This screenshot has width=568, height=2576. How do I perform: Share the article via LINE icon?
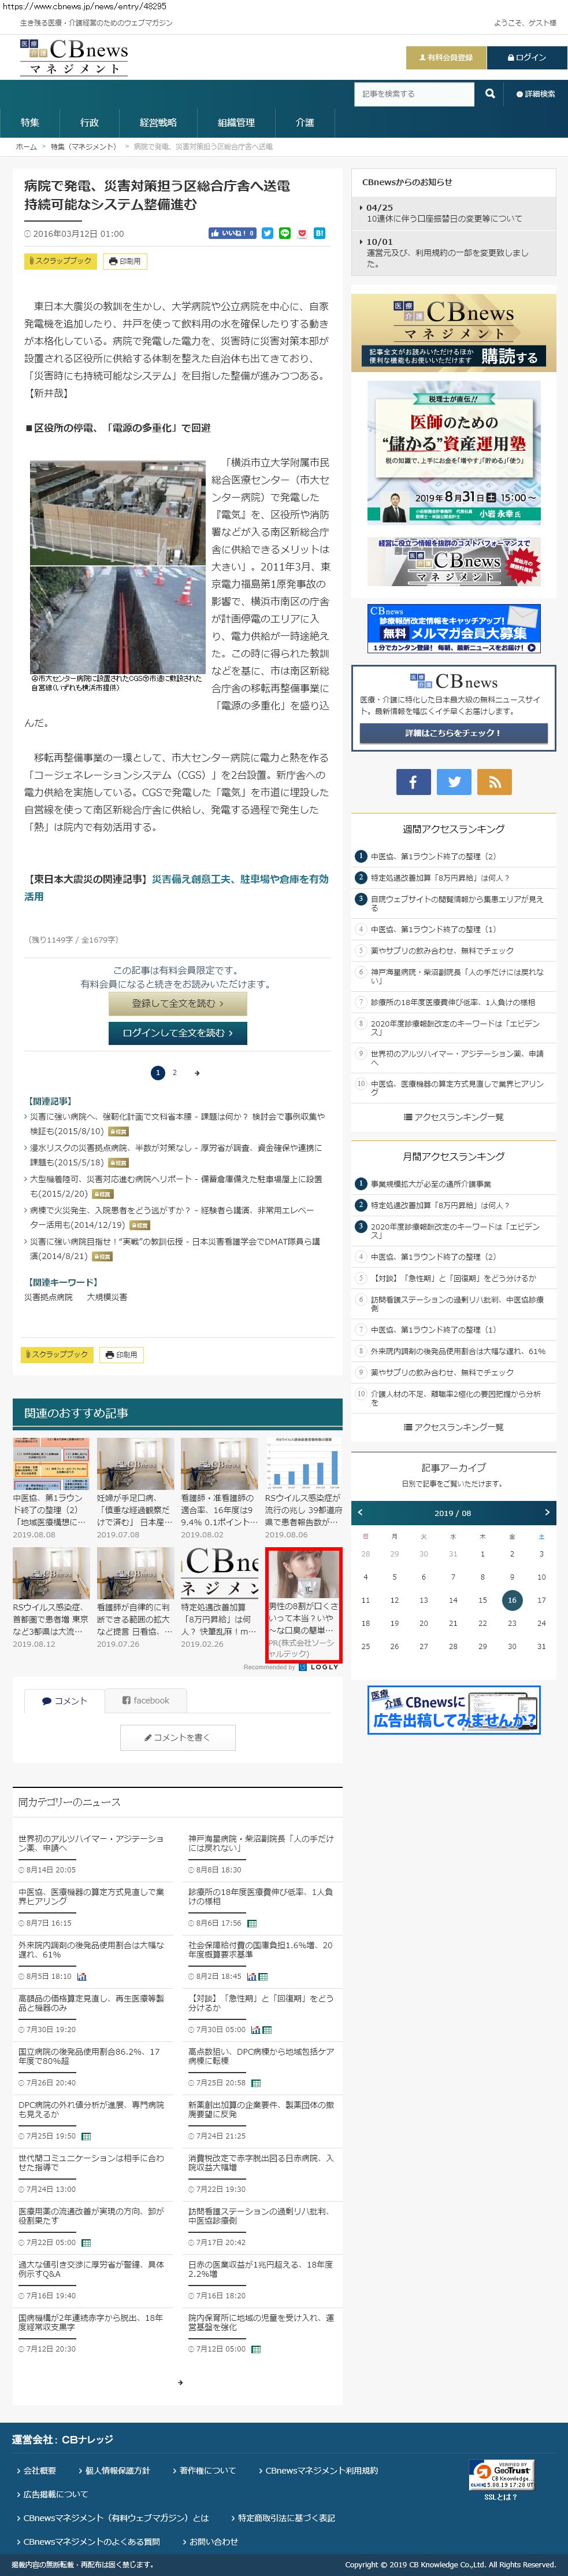[x=284, y=233]
